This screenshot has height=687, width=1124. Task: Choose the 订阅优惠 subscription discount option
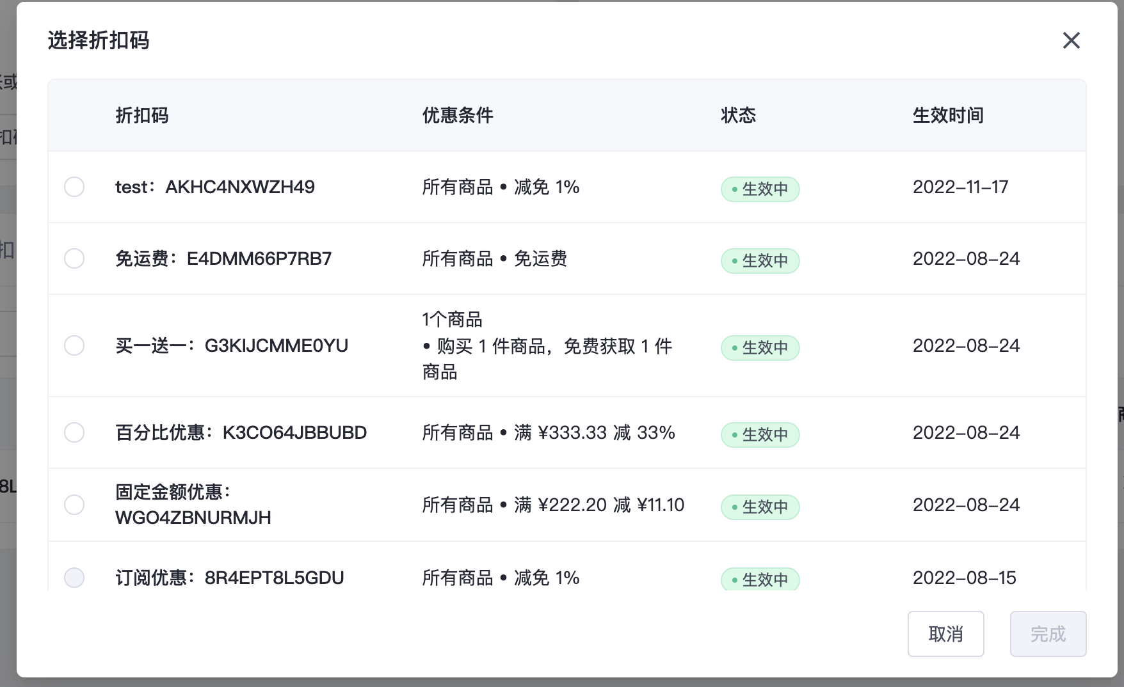point(74,578)
